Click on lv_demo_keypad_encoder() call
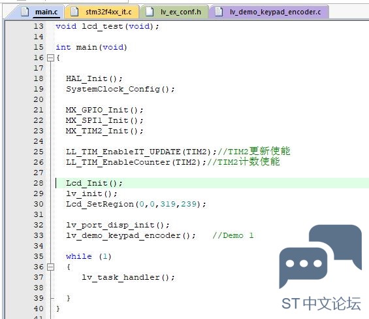The height and width of the screenshot is (319, 369). [131, 235]
